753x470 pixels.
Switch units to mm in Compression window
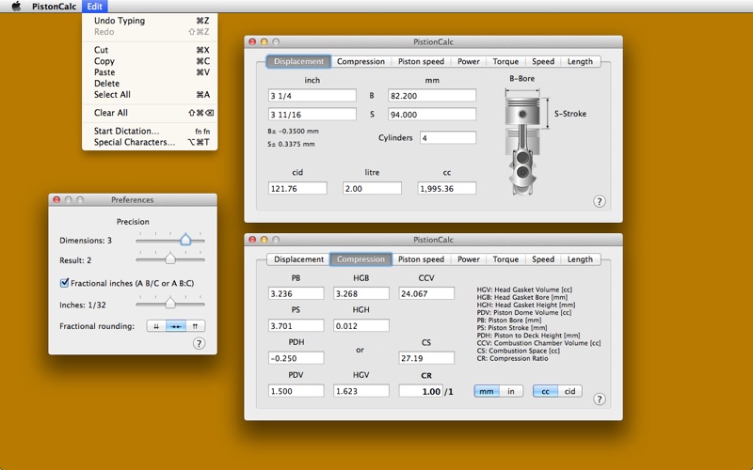pyautogui.click(x=487, y=391)
